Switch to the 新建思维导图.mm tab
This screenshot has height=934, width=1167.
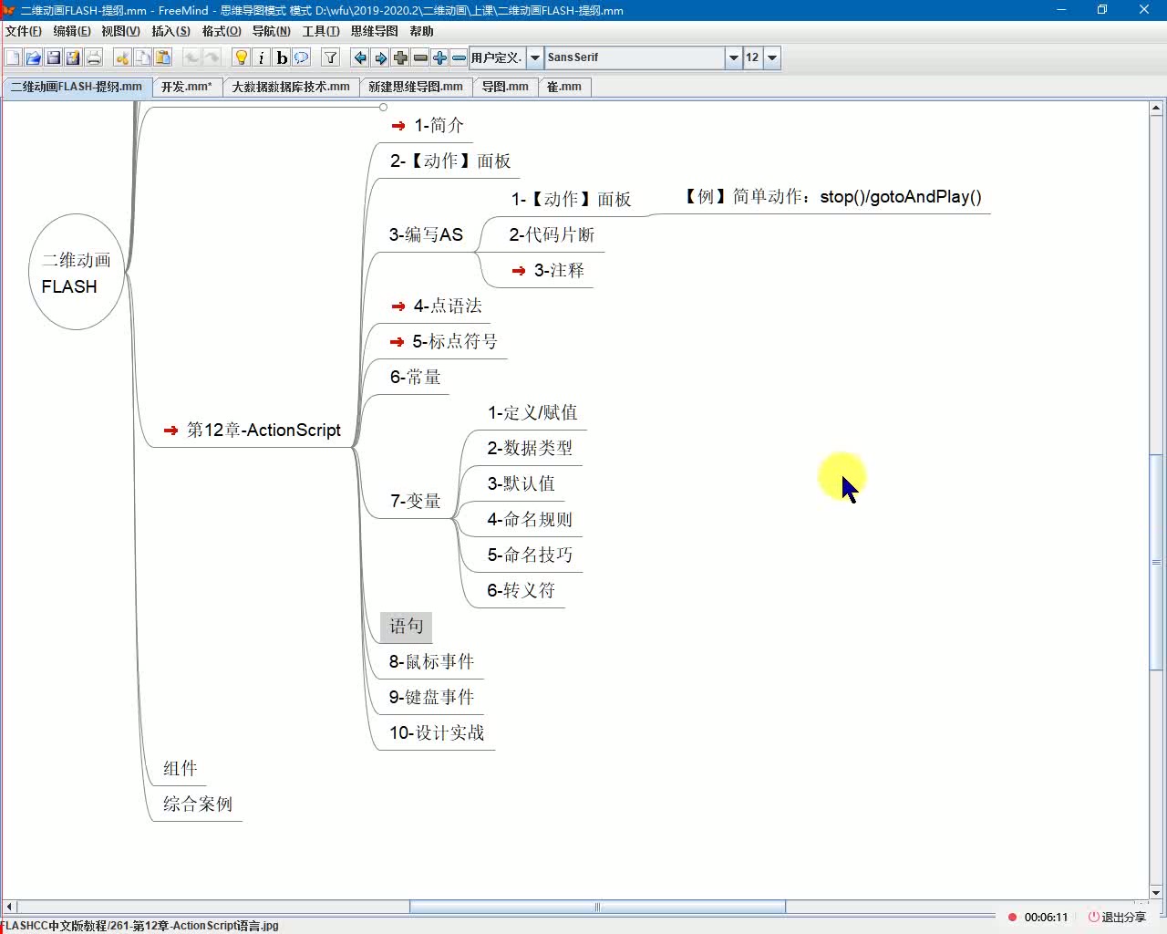pos(416,87)
